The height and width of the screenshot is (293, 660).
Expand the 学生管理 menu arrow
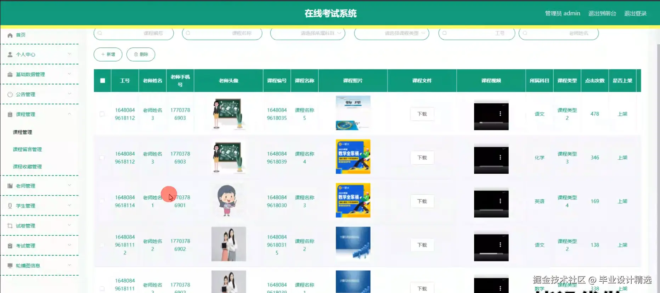(x=69, y=205)
